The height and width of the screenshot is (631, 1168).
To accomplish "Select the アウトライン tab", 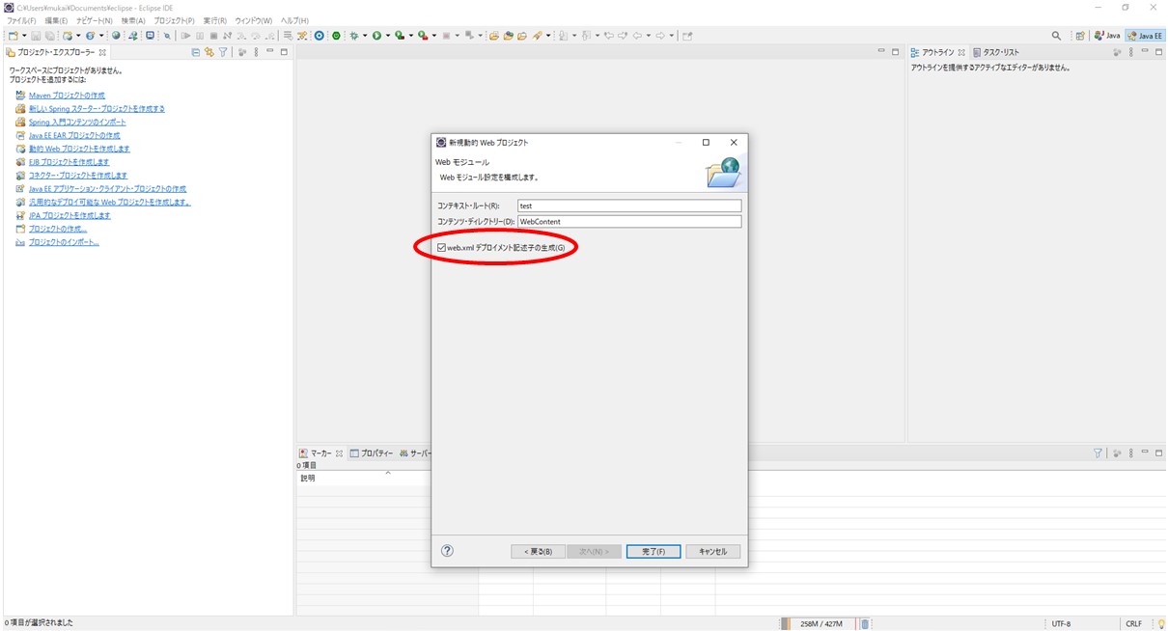I will tap(937, 52).
